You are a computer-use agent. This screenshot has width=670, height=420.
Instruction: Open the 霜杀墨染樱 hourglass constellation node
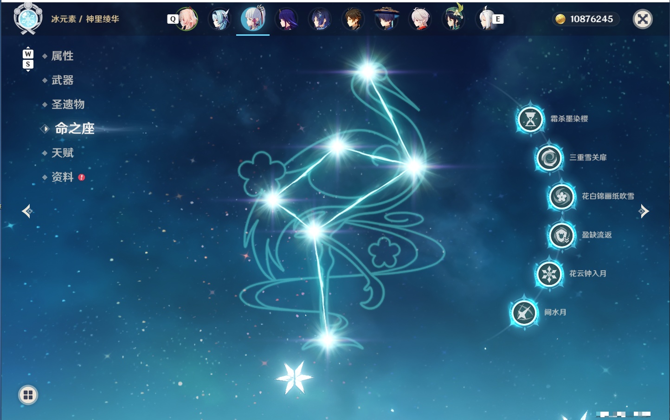coord(530,119)
